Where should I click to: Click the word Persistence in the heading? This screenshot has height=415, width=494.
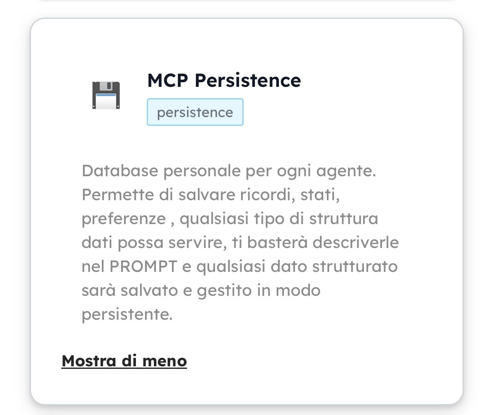[248, 80]
